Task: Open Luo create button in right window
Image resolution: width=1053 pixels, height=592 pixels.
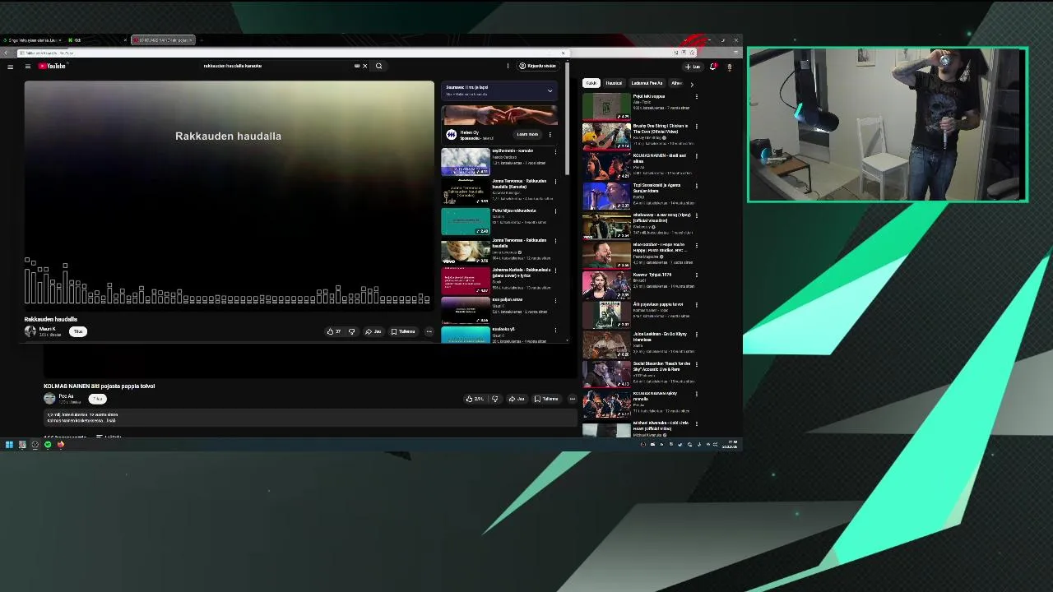Action: (x=692, y=67)
